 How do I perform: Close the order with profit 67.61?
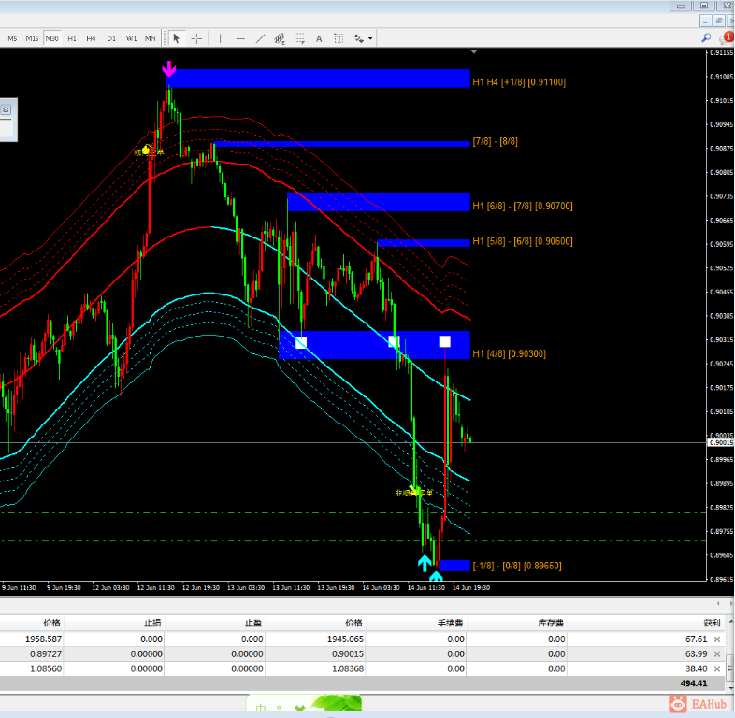pyautogui.click(x=717, y=639)
